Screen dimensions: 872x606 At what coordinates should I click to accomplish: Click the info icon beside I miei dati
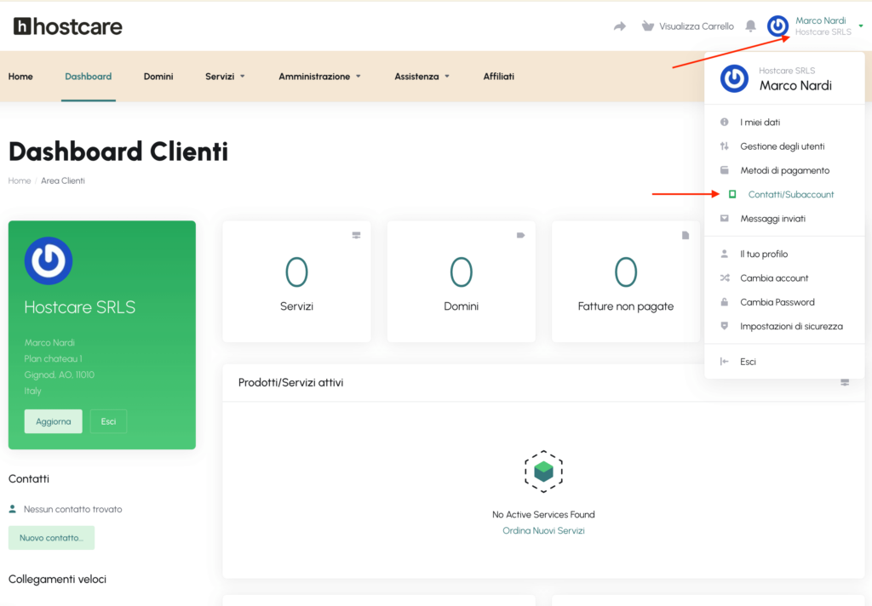coord(724,122)
